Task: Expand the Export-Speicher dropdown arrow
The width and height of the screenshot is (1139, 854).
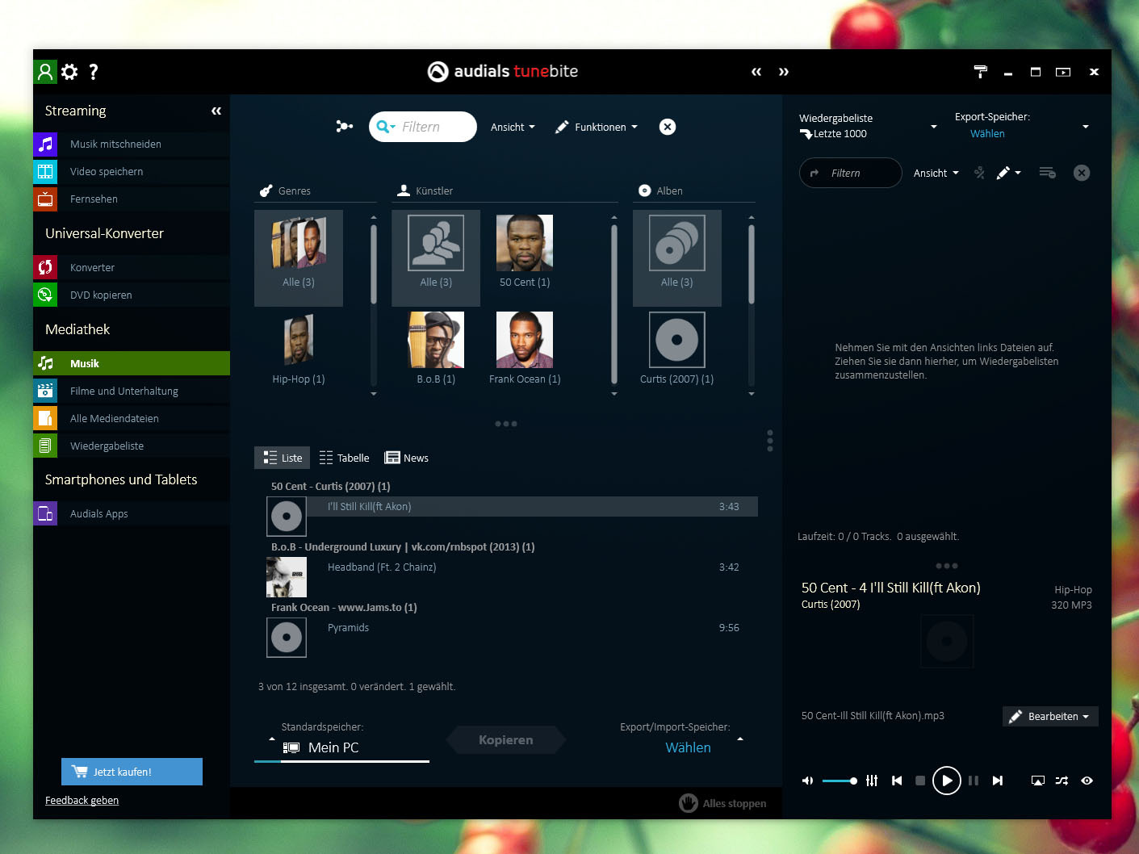Action: (x=1086, y=127)
